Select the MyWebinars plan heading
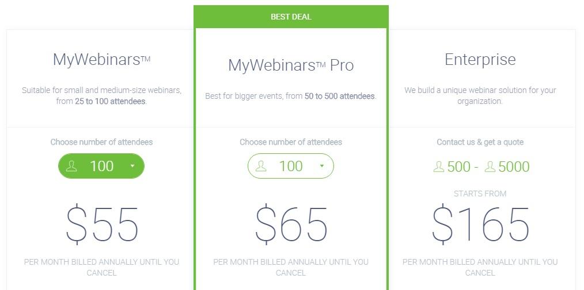Screen dimensions: 584x290 [102, 59]
